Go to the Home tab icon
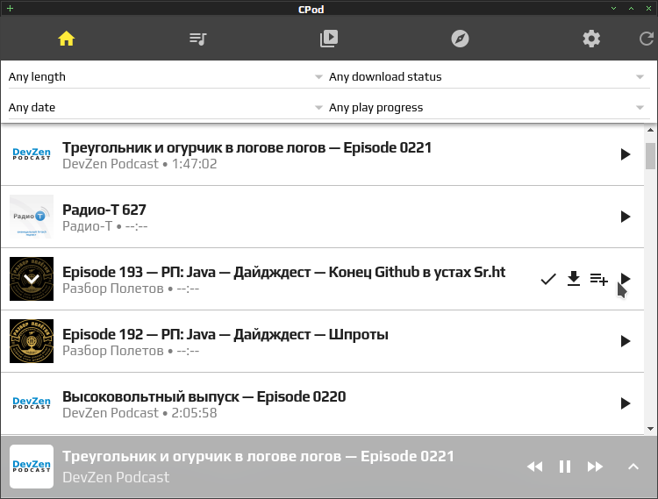The height and width of the screenshot is (499, 658). point(67,39)
